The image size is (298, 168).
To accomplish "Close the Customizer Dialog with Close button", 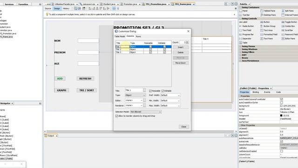I will point(183,126).
